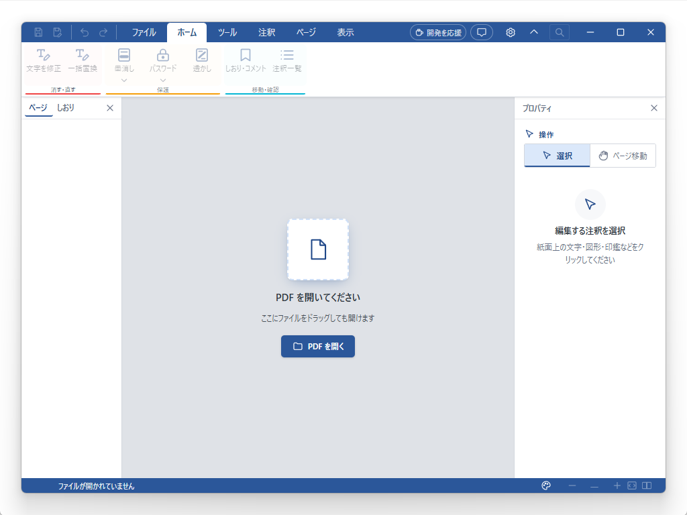The height and width of the screenshot is (515, 687).
Task: Select the 墨消し redaction tool
Action: 124,60
